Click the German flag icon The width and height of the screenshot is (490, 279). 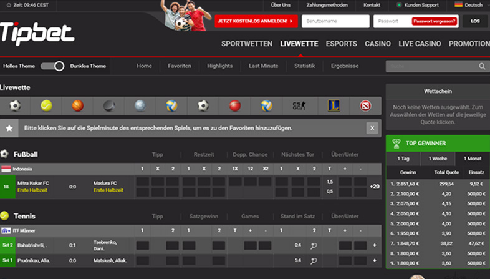click(458, 5)
